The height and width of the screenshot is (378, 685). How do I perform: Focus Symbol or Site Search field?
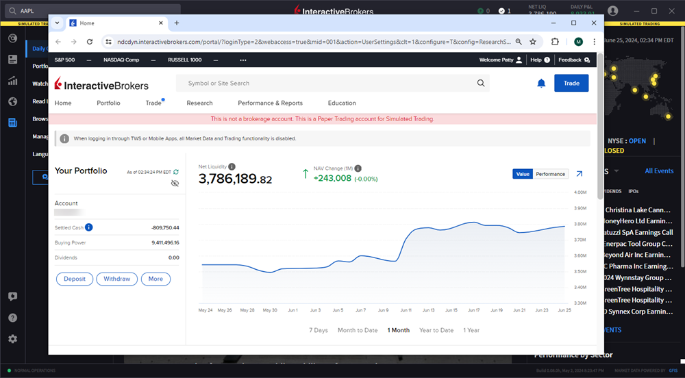pyautogui.click(x=332, y=83)
